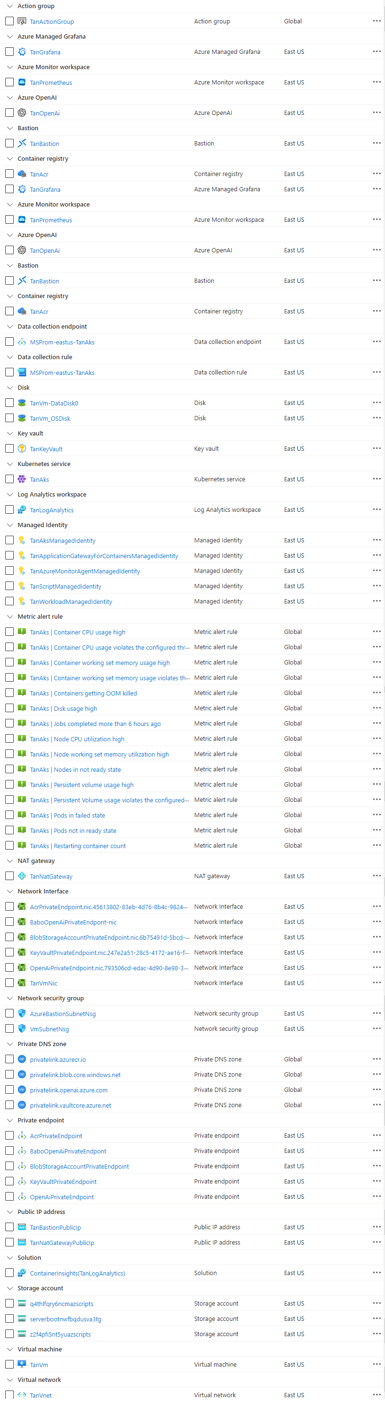Open more options for BaboOpenAiPrivateEndpont-nic

377,922
